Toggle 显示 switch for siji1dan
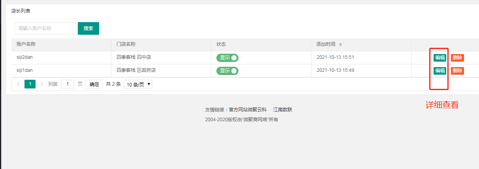The image size is (479, 169). 227,71
